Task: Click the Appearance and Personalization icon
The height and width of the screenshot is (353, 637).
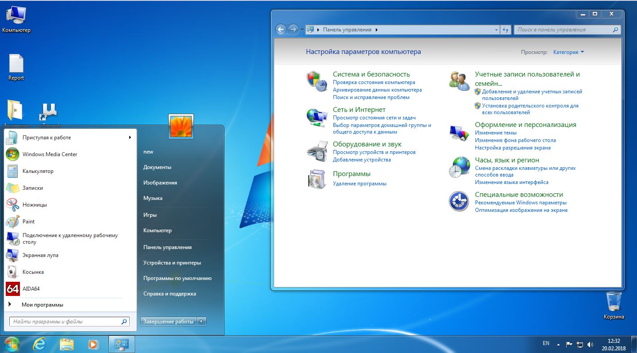Action: [x=459, y=132]
